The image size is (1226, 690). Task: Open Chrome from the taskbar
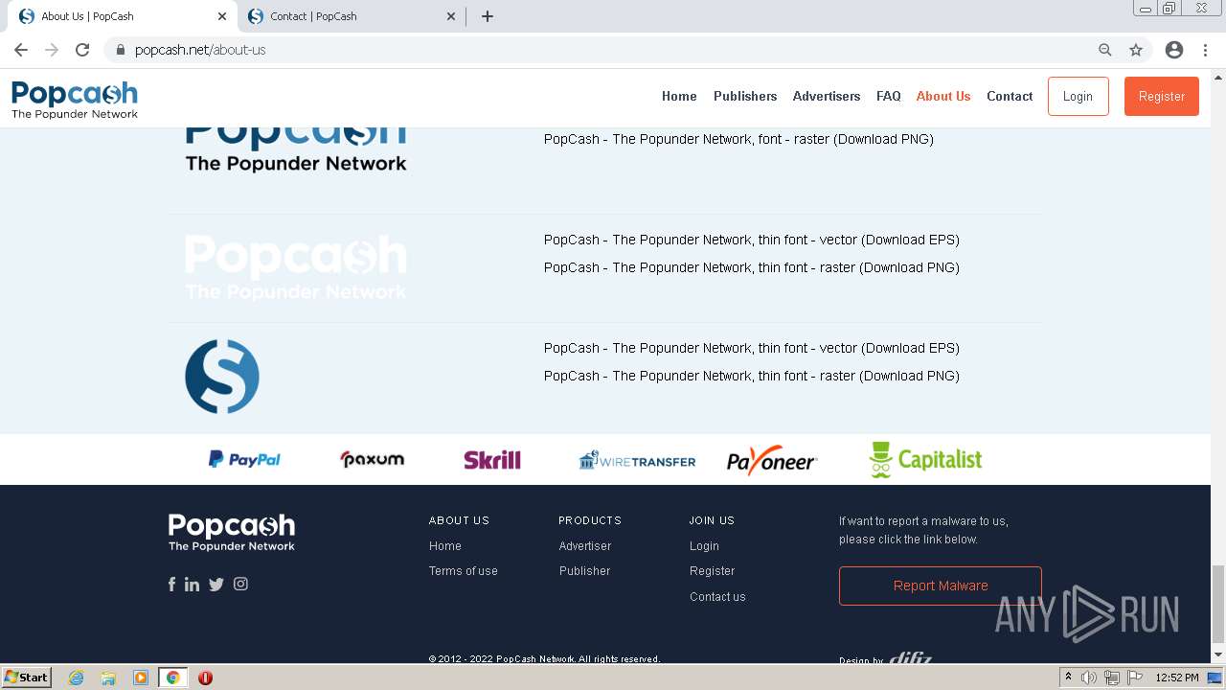click(x=173, y=678)
